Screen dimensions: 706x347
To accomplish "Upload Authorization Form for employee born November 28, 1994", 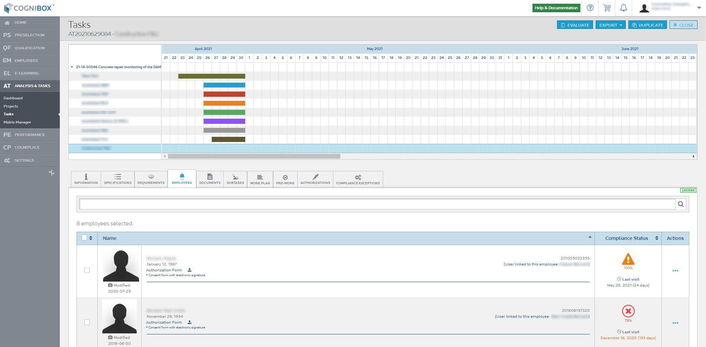I will pos(190,322).
